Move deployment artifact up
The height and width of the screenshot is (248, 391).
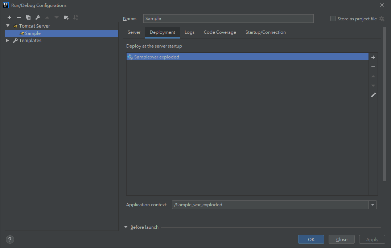[x=373, y=76]
